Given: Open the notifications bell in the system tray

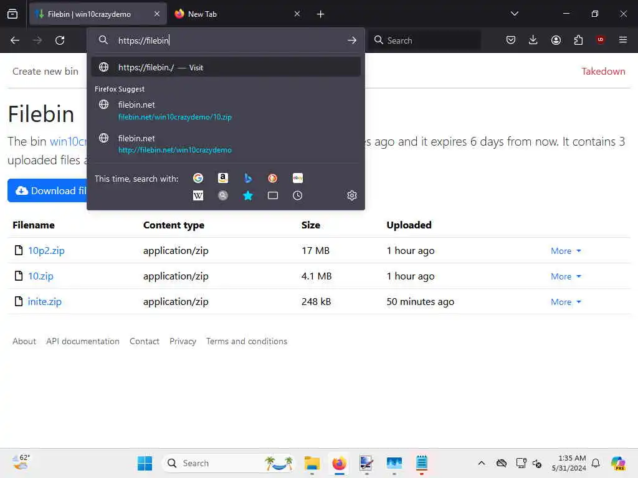Looking at the screenshot, I should pos(596,463).
